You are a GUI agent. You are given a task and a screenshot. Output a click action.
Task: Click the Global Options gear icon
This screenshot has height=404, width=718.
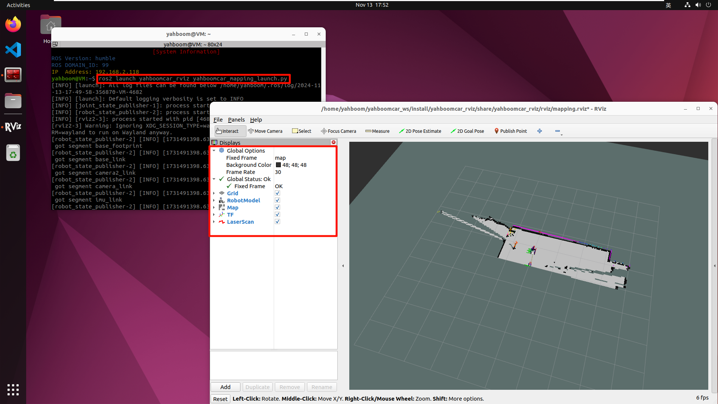click(x=222, y=150)
